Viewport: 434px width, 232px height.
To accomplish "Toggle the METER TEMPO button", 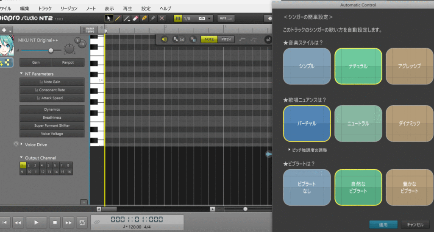I will pyautogui.click(x=89, y=30).
